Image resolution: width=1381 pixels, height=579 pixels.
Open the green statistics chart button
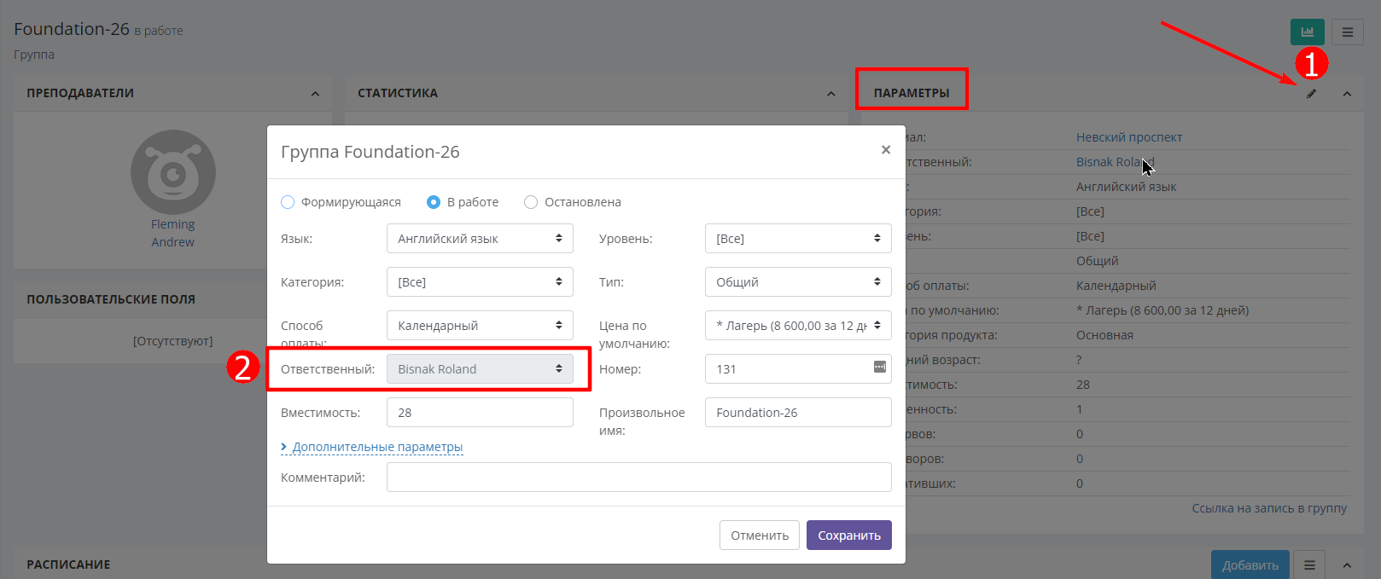pyautogui.click(x=1307, y=32)
